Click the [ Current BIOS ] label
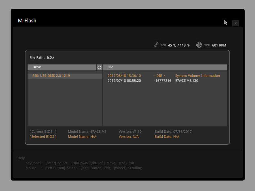Image resolution: width=255 pixels, height=191 pixels. [43, 132]
